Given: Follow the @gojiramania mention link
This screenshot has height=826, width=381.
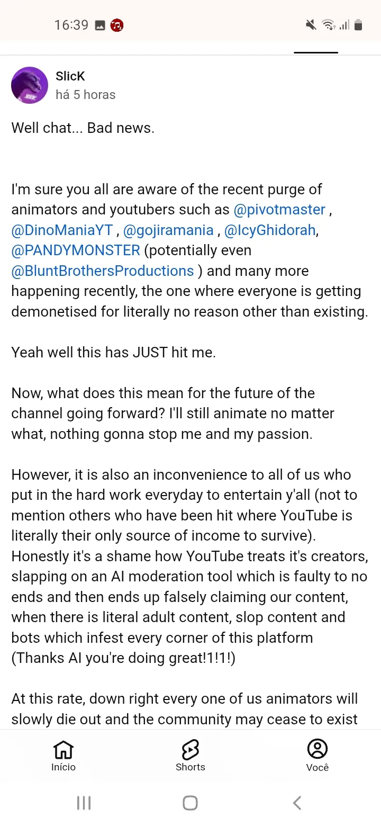Looking at the screenshot, I should tap(168, 230).
